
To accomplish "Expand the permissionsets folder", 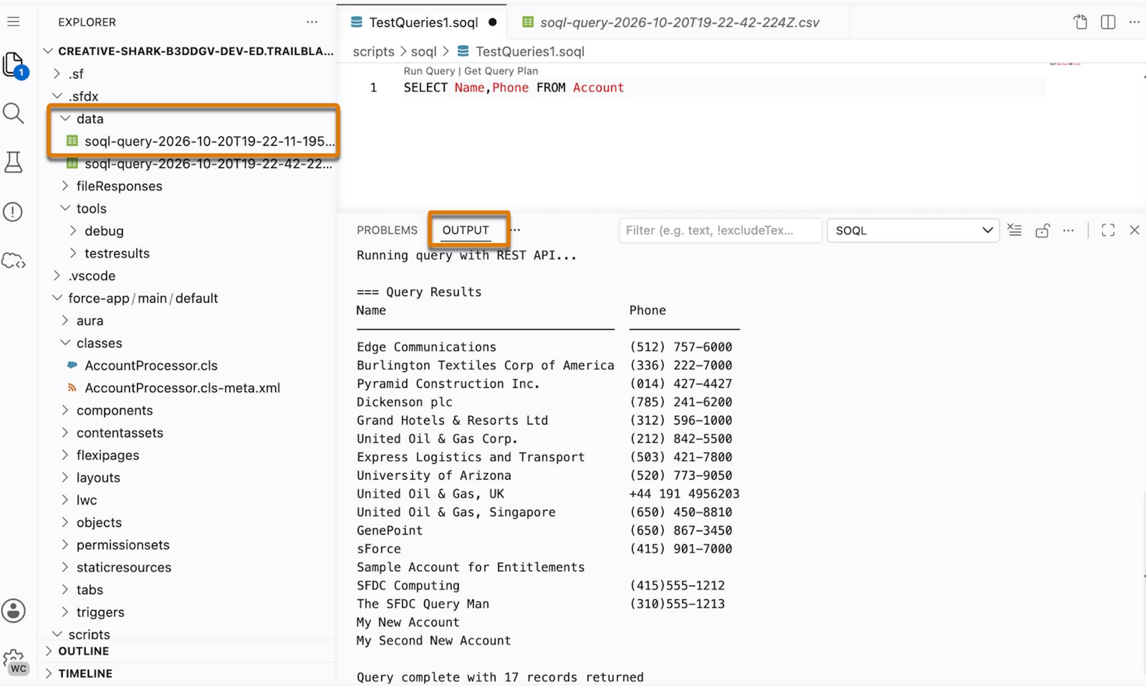I will point(187,545).
